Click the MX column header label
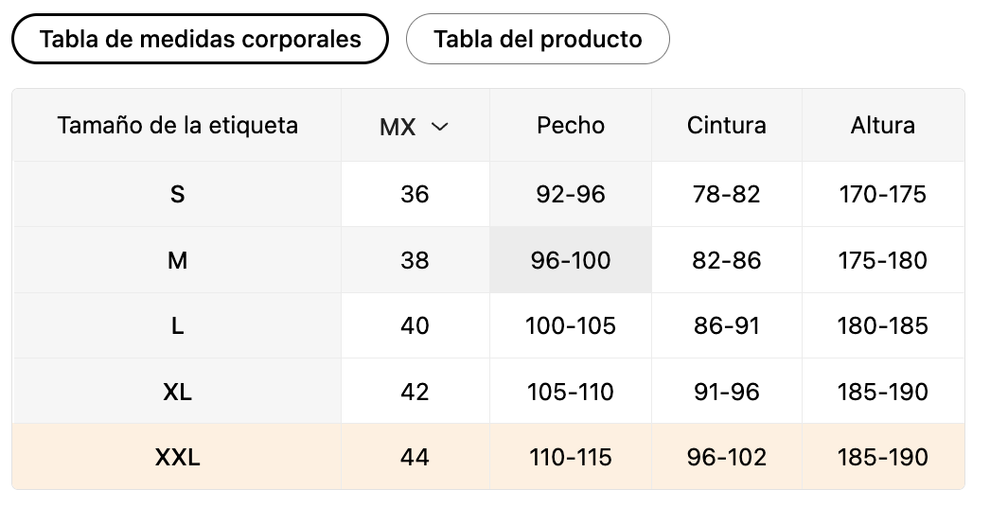Image resolution: width=990 pixels, height=507 pixels. (398, 127)
